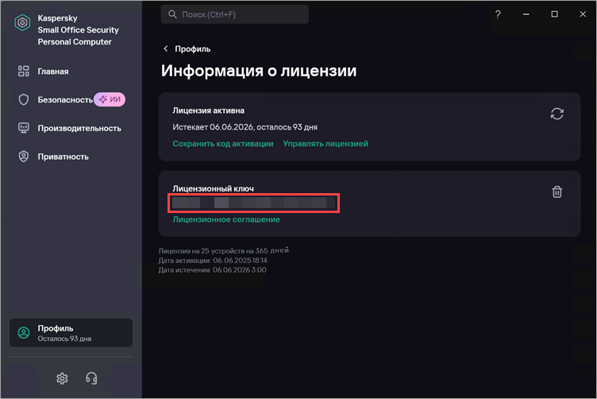Screen dimensions: 597x399
Task: Open the Приватность section
Action: 64,157
